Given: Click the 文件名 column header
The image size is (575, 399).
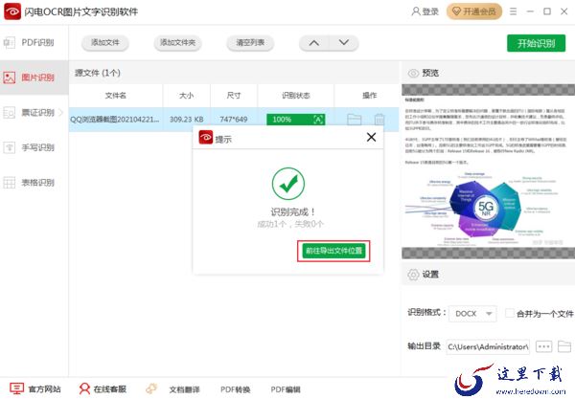Looking at the screenshot, I should click(116, 96).
